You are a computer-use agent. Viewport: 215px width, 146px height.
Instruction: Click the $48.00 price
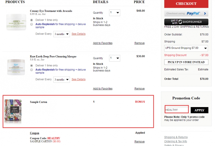[140, 11]
